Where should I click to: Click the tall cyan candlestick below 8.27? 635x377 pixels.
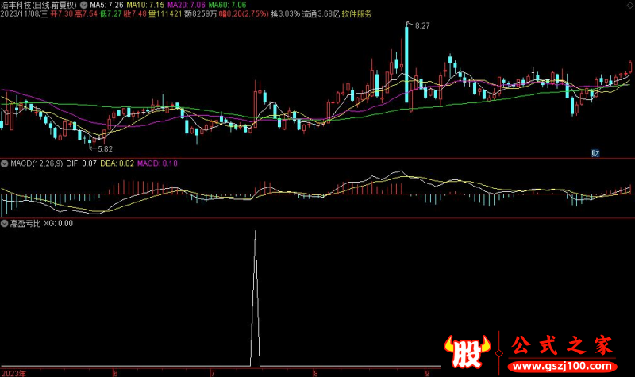click(406, 65)
